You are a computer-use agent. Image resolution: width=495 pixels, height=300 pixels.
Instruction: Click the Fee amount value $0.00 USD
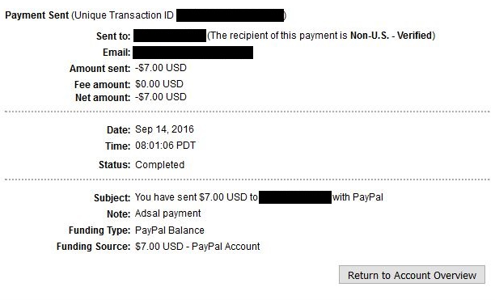[x=159, y=84]
